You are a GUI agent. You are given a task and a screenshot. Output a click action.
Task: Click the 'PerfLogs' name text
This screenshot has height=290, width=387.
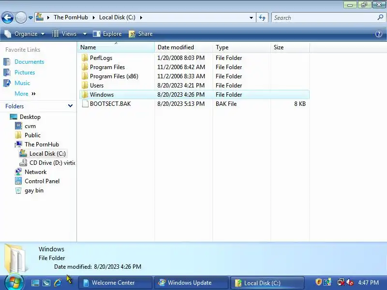coord(101,58)
